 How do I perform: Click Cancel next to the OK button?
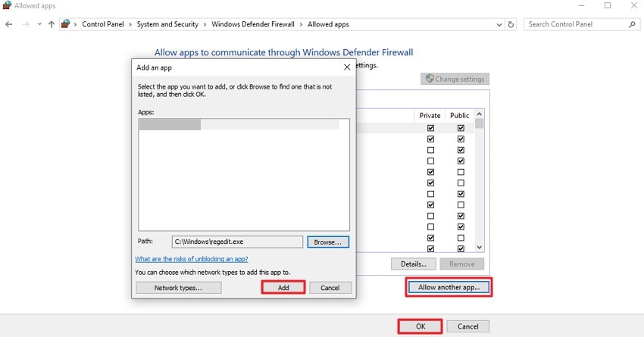[467, 326]
